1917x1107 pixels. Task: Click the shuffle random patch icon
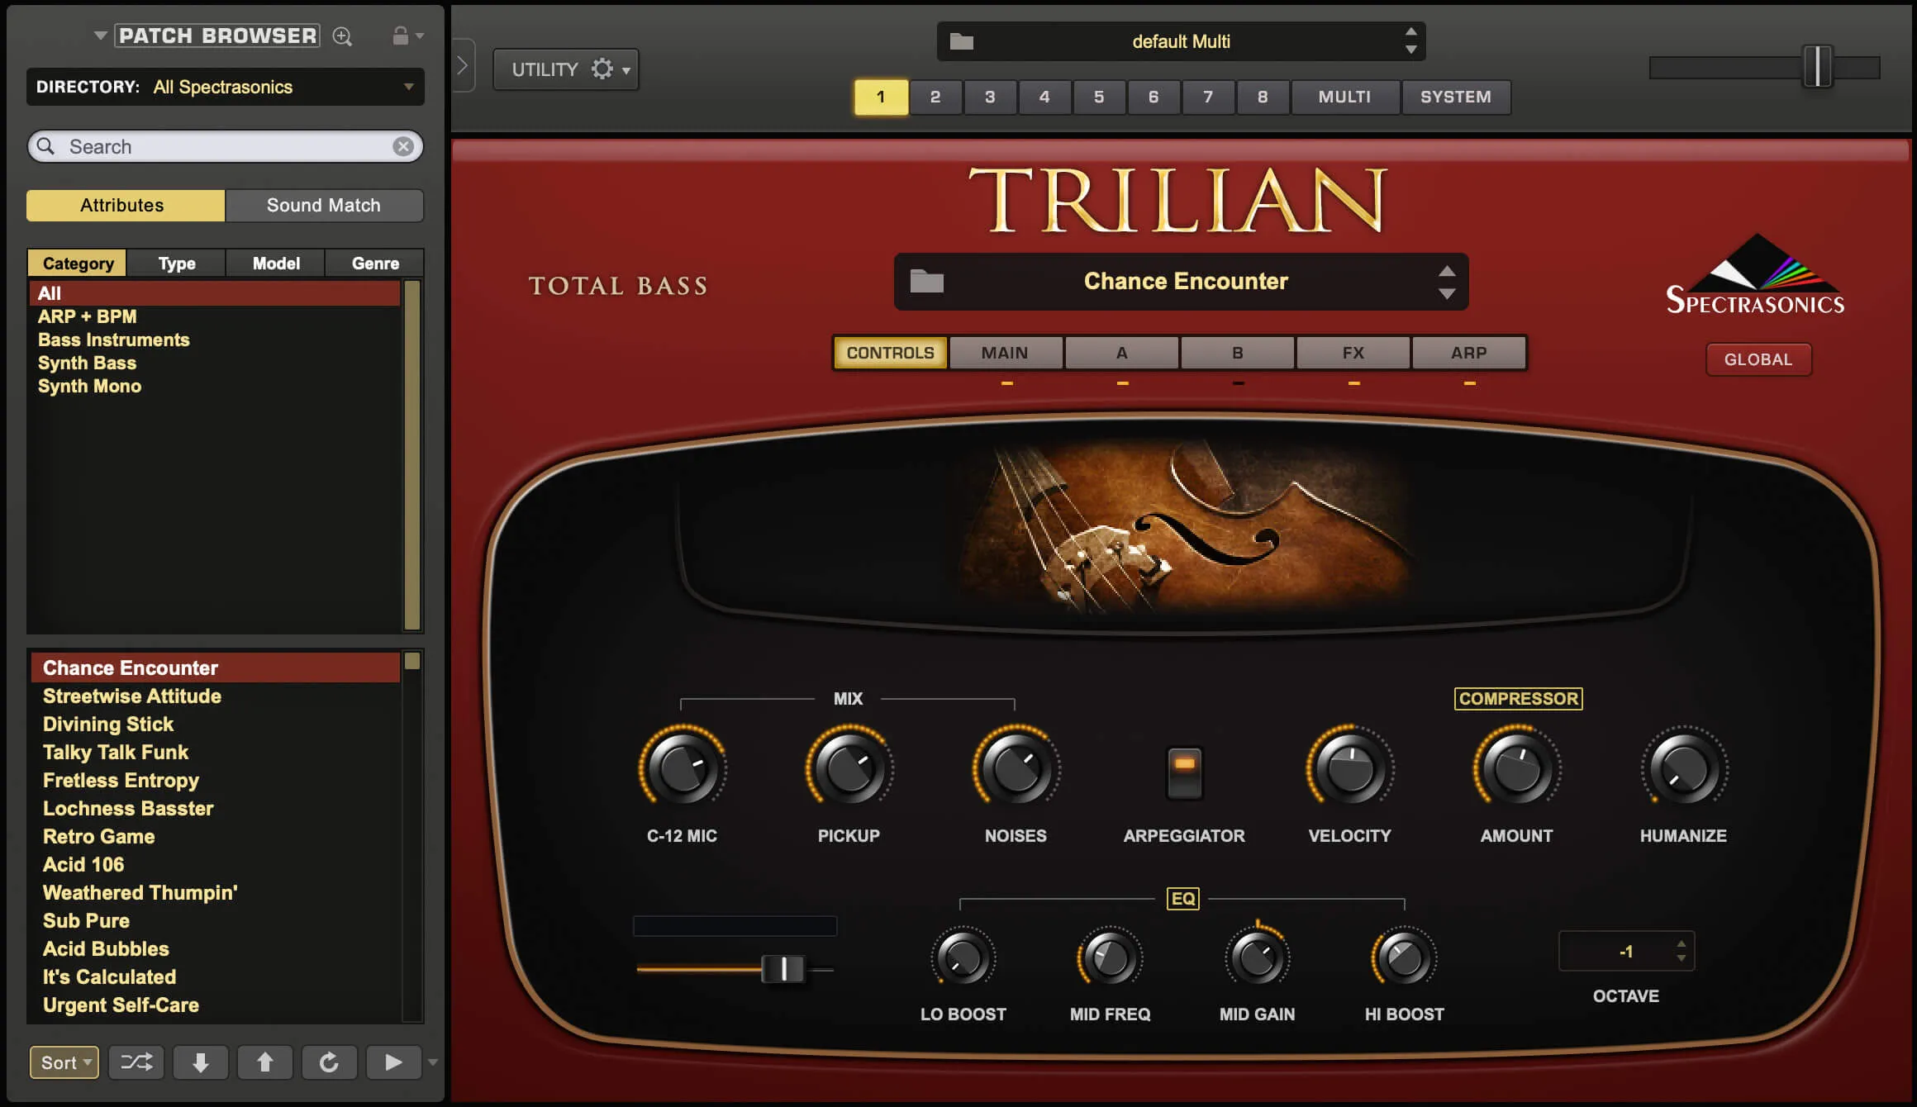click(x=136, y=1062)
